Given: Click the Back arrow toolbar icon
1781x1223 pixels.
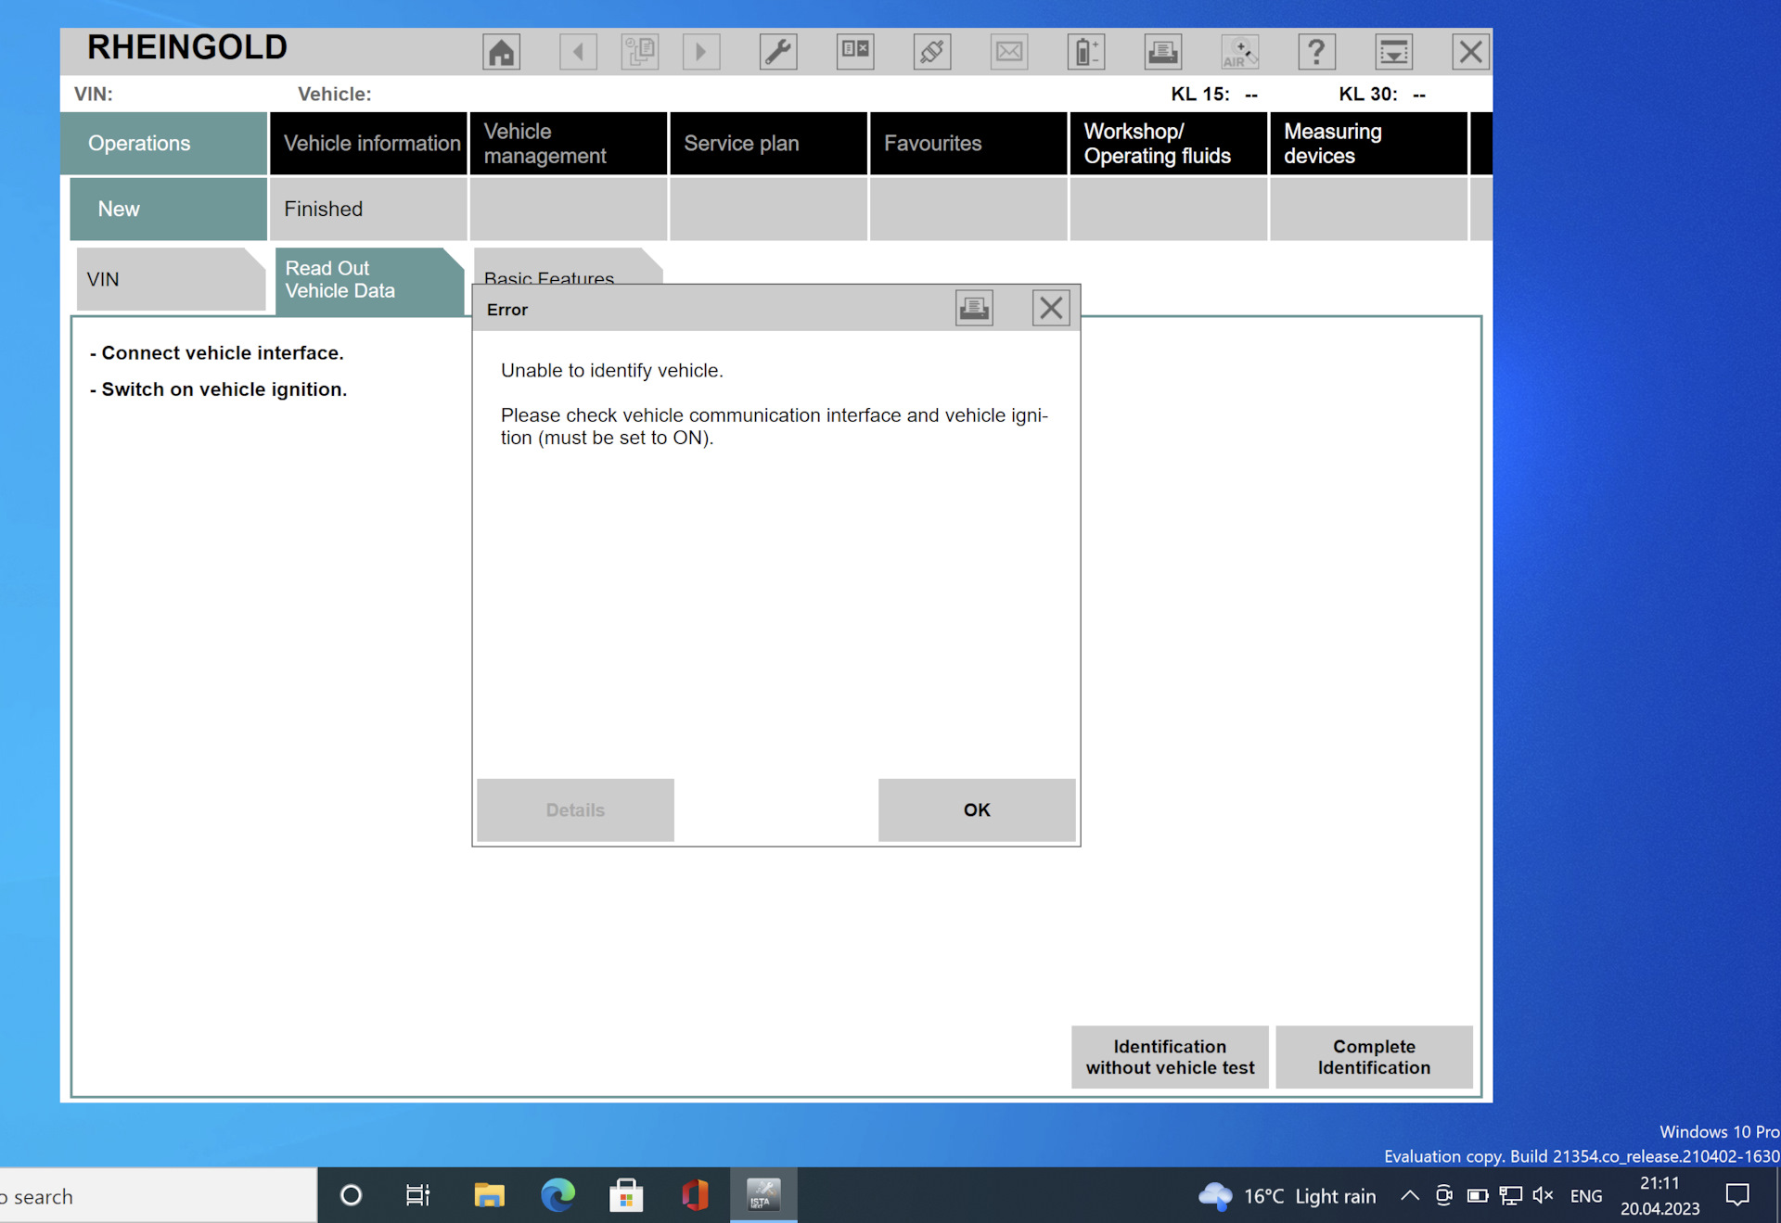Looking at the screenshot, I should (578, 52).
